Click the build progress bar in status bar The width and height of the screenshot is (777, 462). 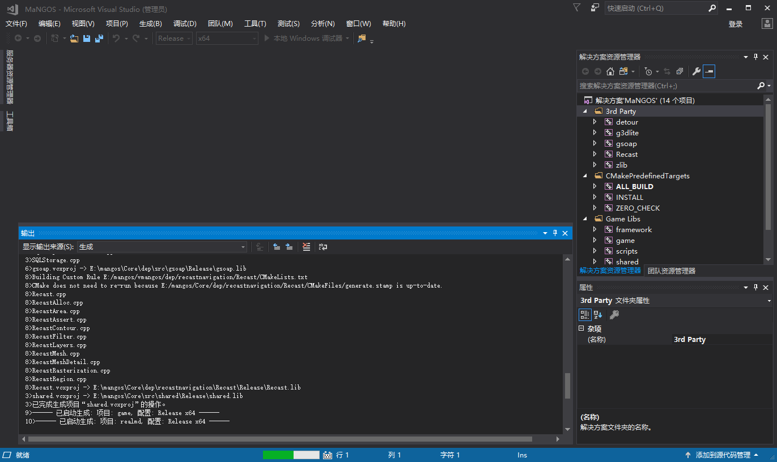tap(291, 455)
